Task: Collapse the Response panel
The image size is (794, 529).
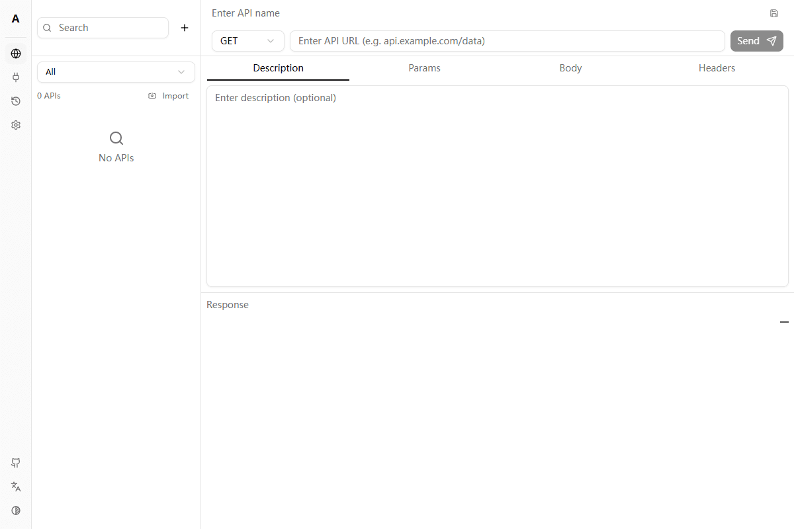Action: [784, 322]
